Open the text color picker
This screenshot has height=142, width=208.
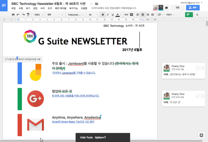pos(118,15)
